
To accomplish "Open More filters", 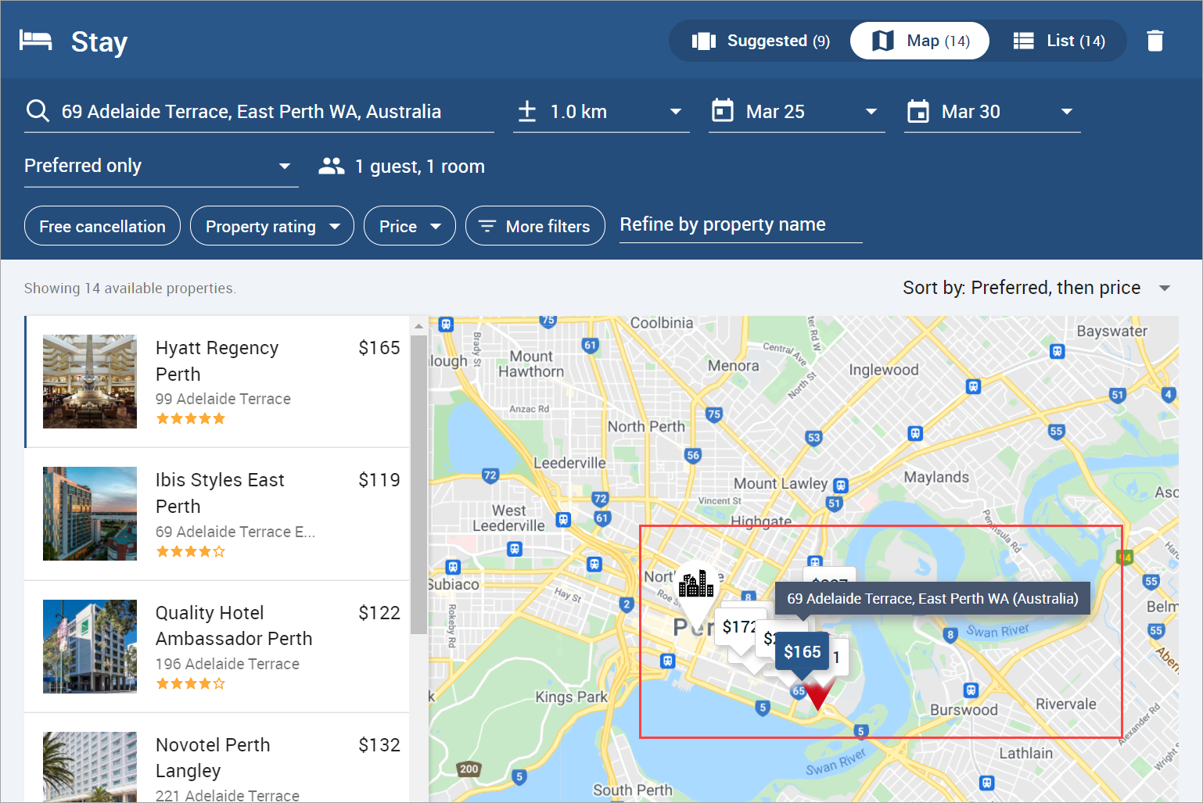I will (x=535, y=226).
